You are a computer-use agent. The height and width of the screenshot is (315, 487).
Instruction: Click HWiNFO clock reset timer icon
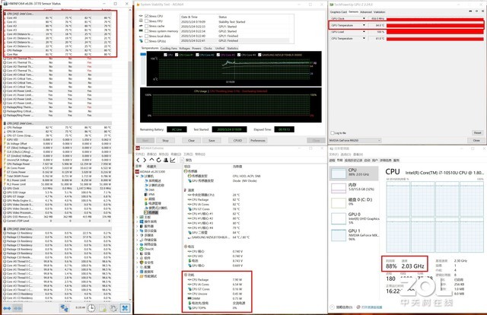[91, 308]
